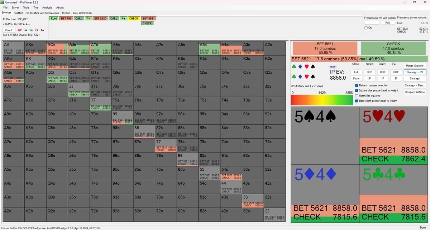Select the BET 759 tree node
The image size is (430, 230).
click(x=66, y=19)
